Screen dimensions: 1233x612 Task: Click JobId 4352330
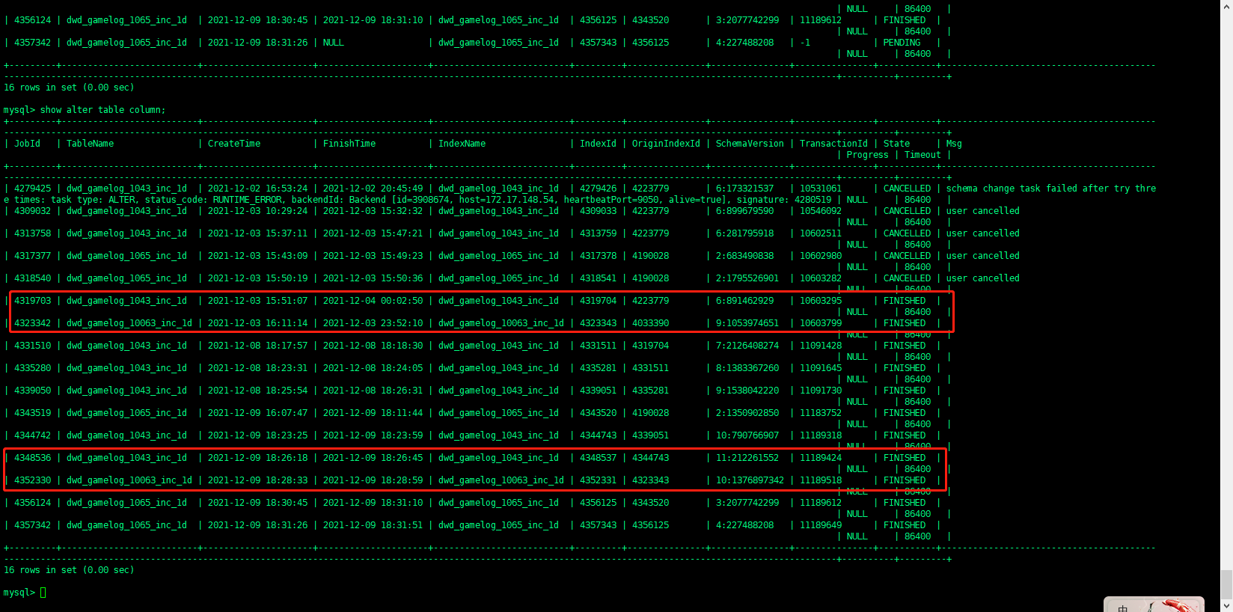[x=32, y=480]
